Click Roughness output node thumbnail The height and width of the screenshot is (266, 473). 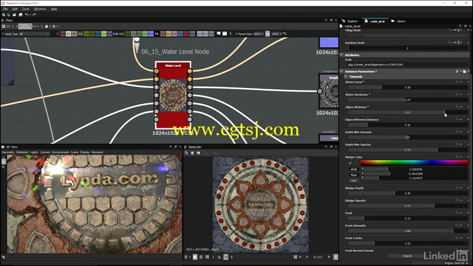[329, 91]
